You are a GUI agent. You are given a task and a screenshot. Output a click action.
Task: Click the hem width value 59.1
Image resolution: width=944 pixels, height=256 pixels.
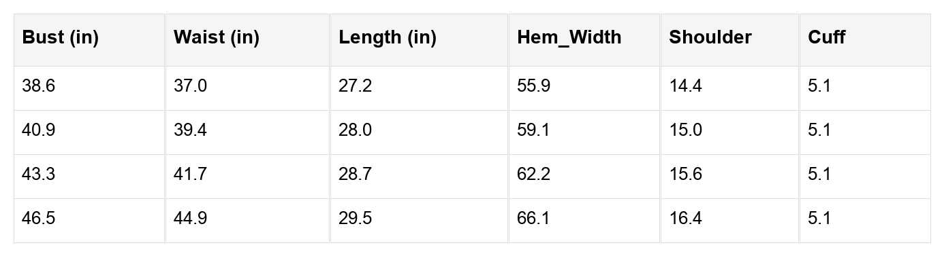pos(533,130)
